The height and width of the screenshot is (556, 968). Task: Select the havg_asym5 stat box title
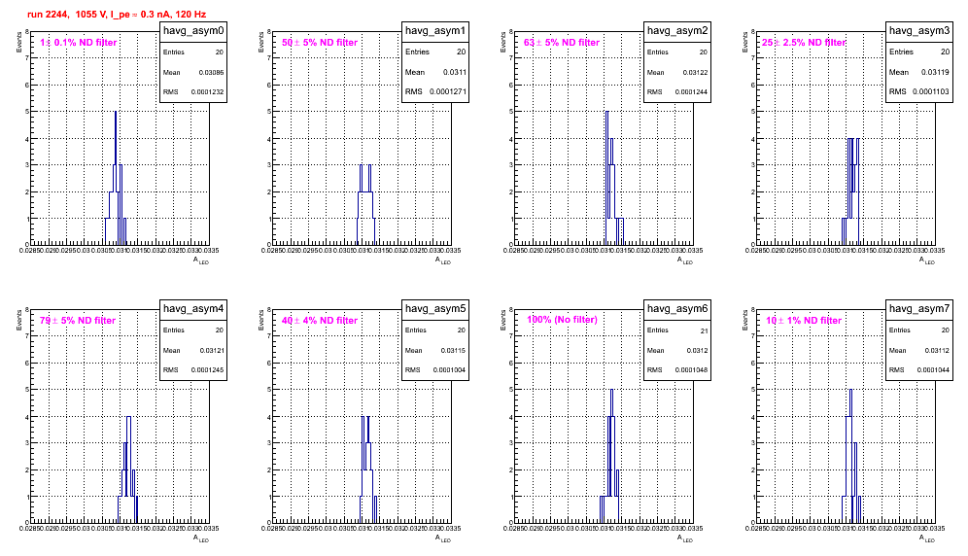click(435, 308)
